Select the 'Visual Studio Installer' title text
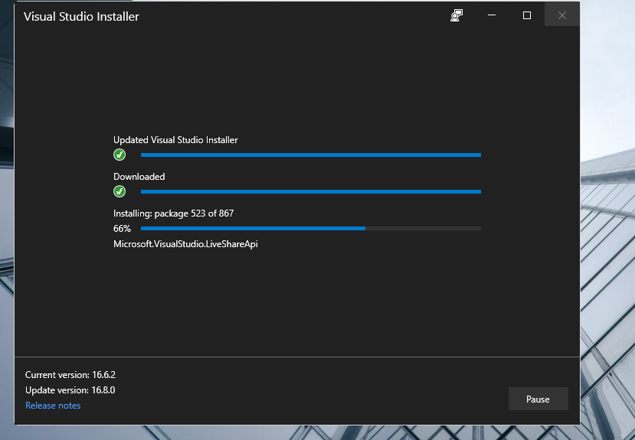Image resolution: width=635 pixels, height=440 pixels. click(x=81, y=17)
